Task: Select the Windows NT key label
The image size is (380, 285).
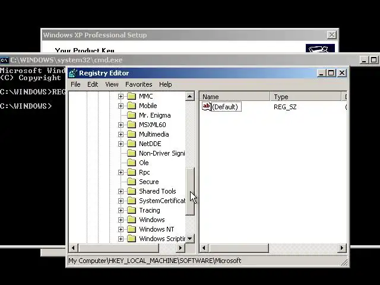Action: click(156, 229)
